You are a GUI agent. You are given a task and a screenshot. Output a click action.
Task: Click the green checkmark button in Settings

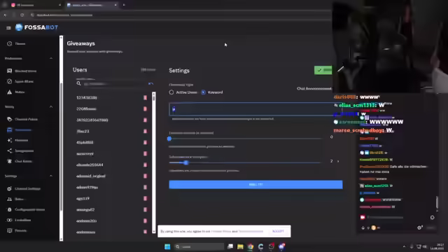pyautogui.click(x=323, y=70)
